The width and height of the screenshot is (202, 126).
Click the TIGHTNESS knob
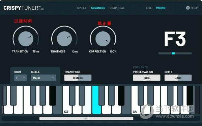tap(64, 39)
